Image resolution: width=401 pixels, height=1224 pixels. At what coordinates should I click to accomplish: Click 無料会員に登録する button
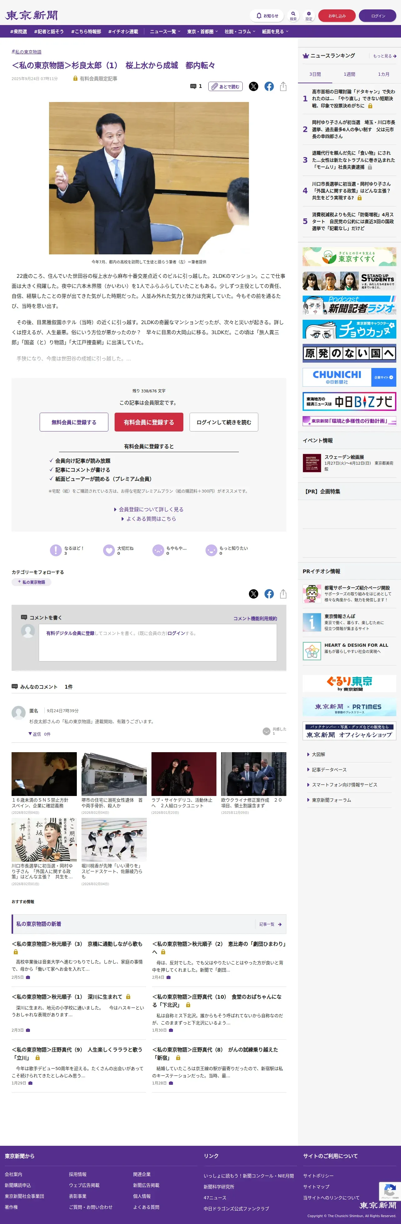coord(74,422)
